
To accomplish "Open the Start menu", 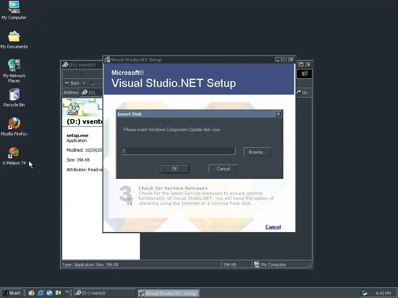I will pos(11,293).
